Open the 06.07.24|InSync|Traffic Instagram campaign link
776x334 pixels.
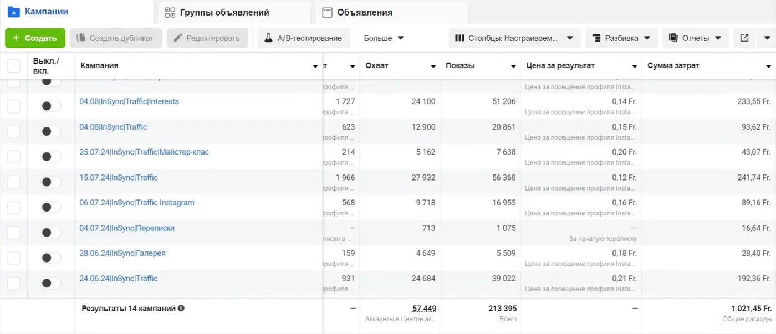137,203
